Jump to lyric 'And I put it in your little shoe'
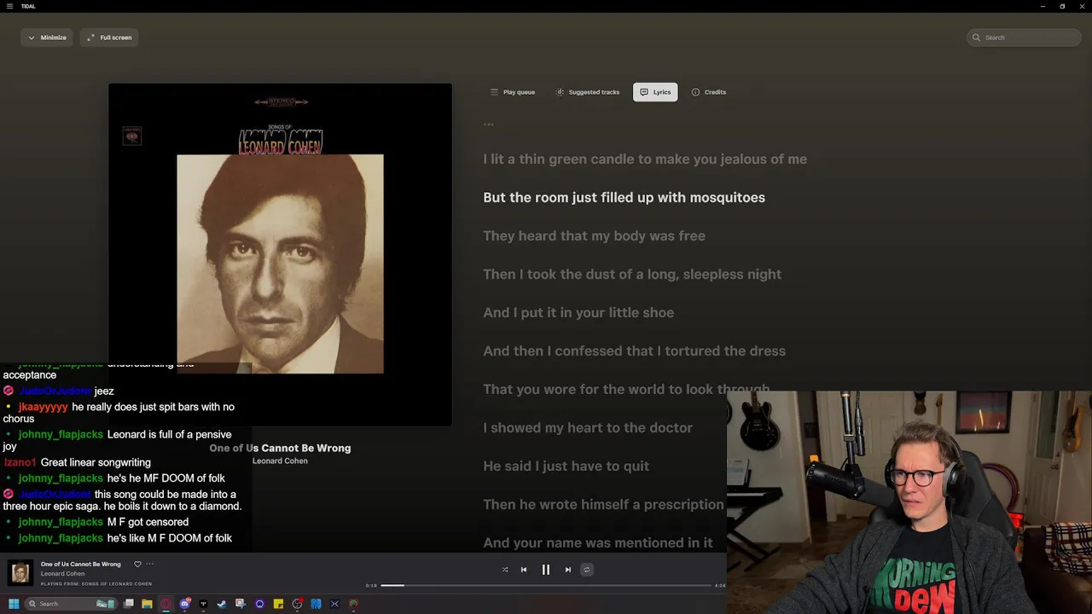Image resolution: width=1092 pixels, height=614 pixels. click(578, 312)
